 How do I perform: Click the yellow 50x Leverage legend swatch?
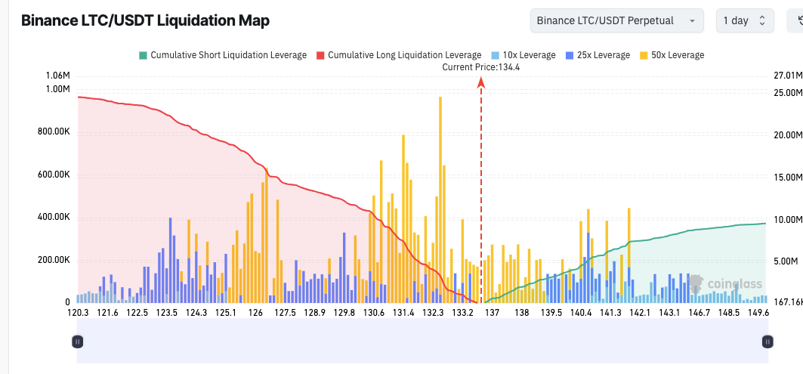pos(644,55)
